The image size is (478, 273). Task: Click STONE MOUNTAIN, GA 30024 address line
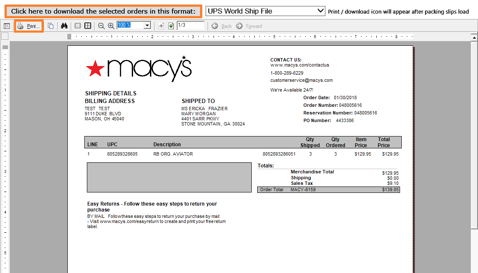(213, 124)
